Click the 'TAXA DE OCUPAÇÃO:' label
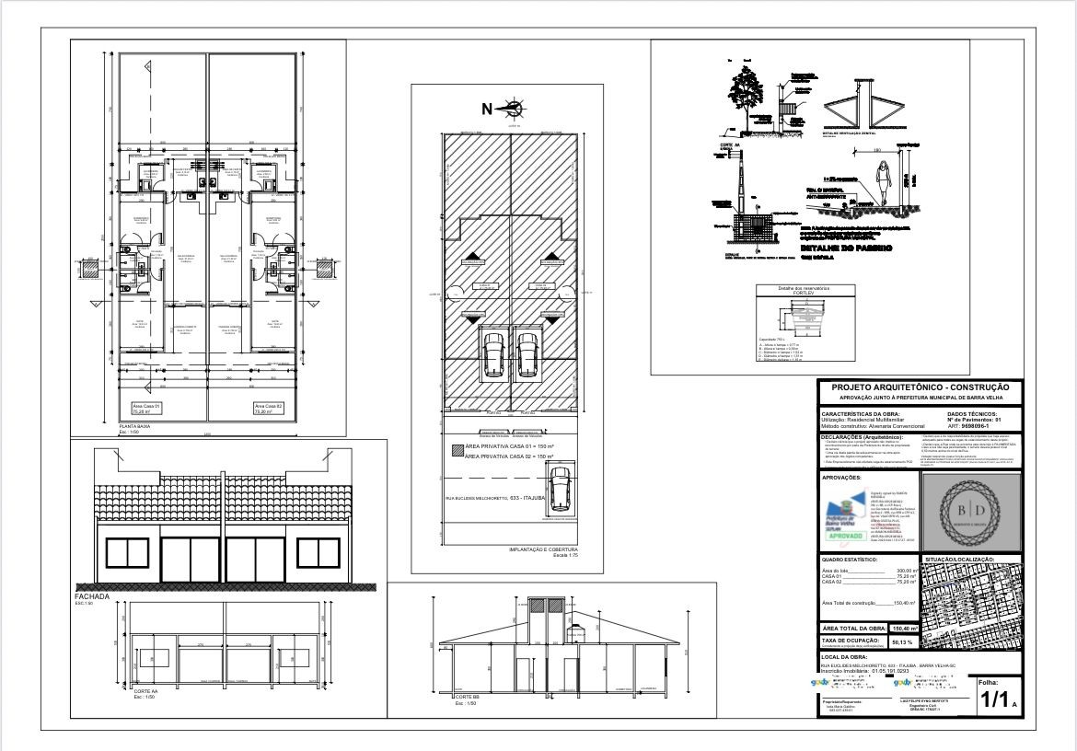The image size is (1077, 751). (x=851, y=641)
